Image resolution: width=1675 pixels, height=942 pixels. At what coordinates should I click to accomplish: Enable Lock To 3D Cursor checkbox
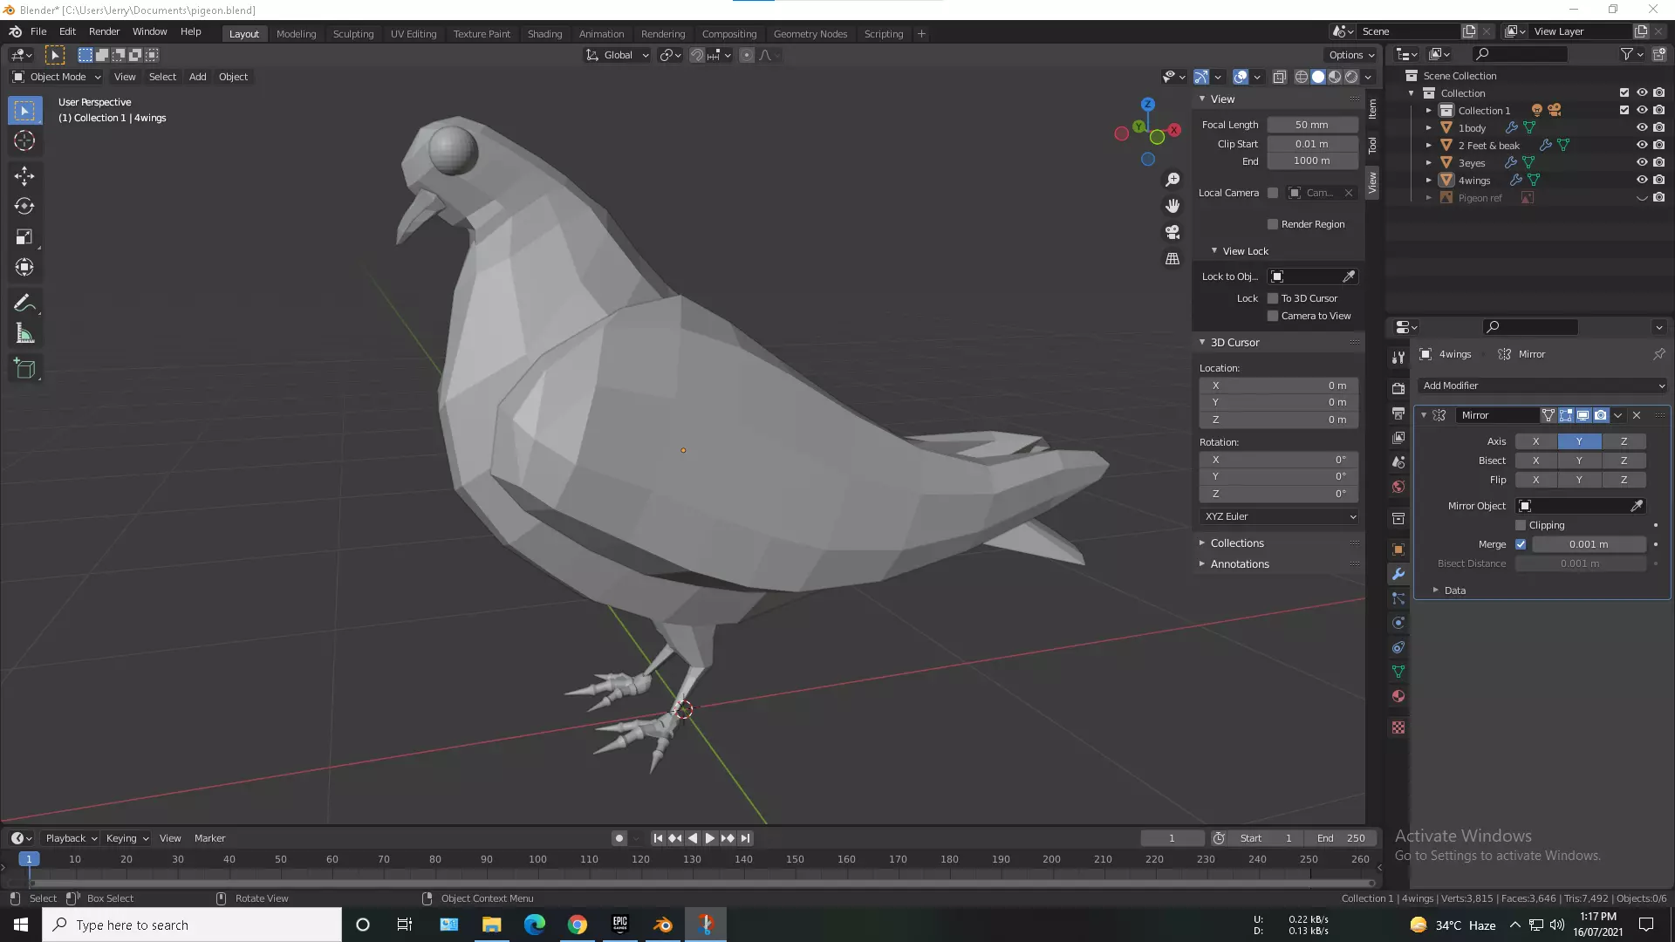1273,298
